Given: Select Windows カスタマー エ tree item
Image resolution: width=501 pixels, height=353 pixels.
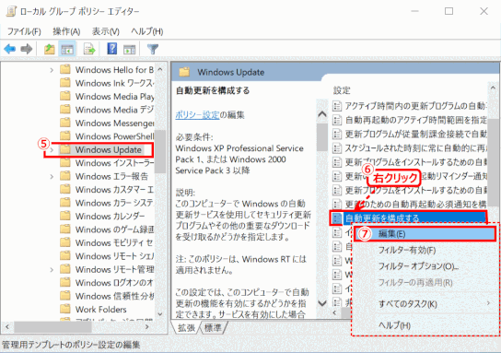Looking at the screenshot, I should [114, 190].
